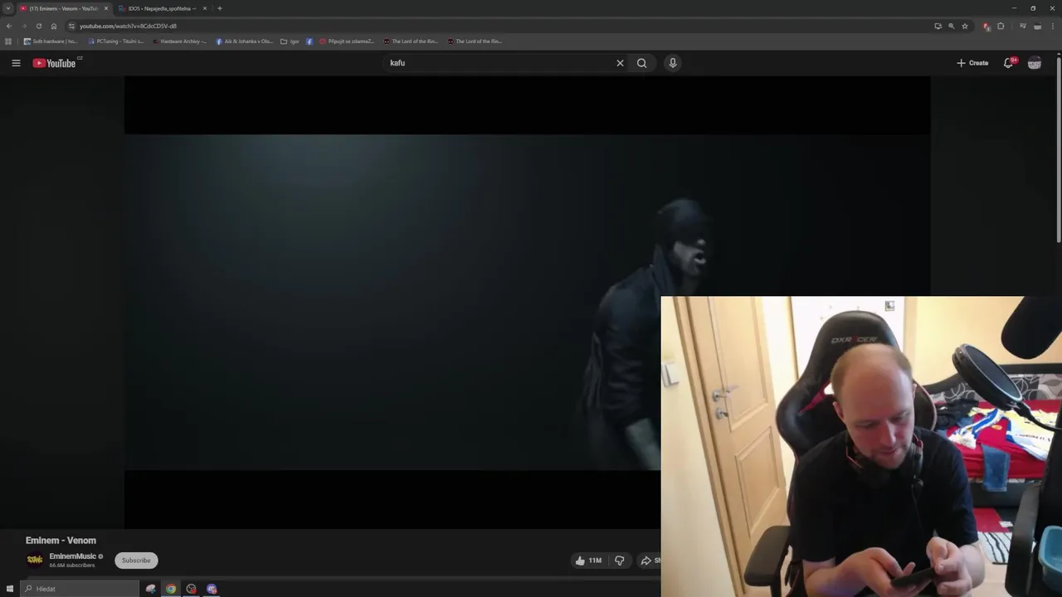This screenshot has height=597, width=1062.
Task: Open the browser home page
Action: tap(54, 26)
